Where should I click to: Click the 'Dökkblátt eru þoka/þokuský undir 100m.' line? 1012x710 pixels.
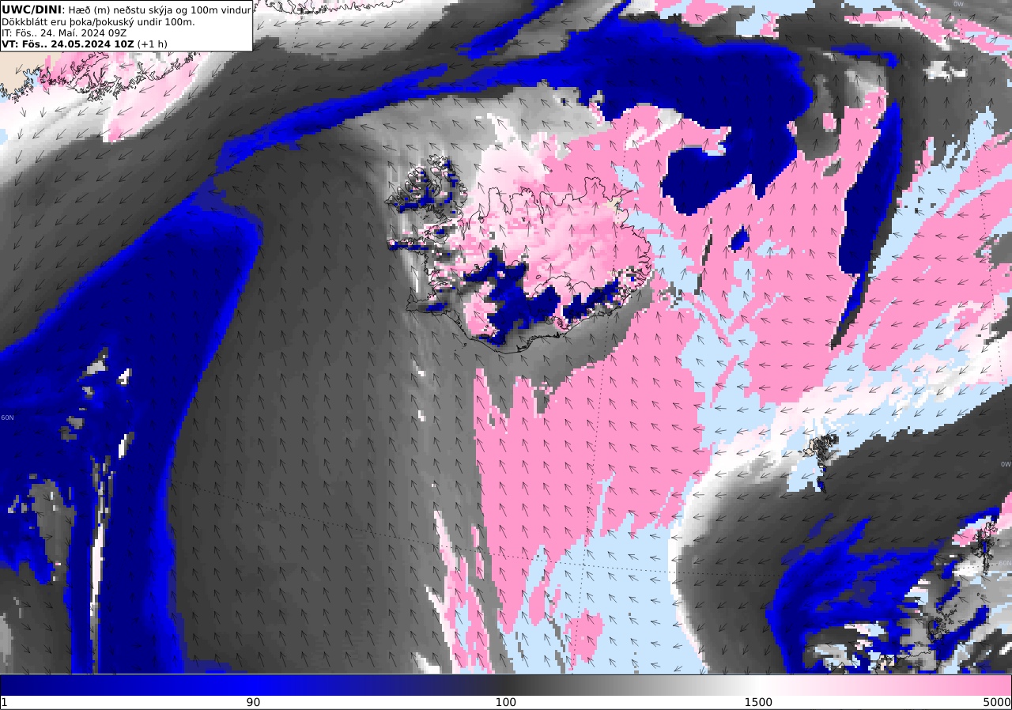(98, 21)
